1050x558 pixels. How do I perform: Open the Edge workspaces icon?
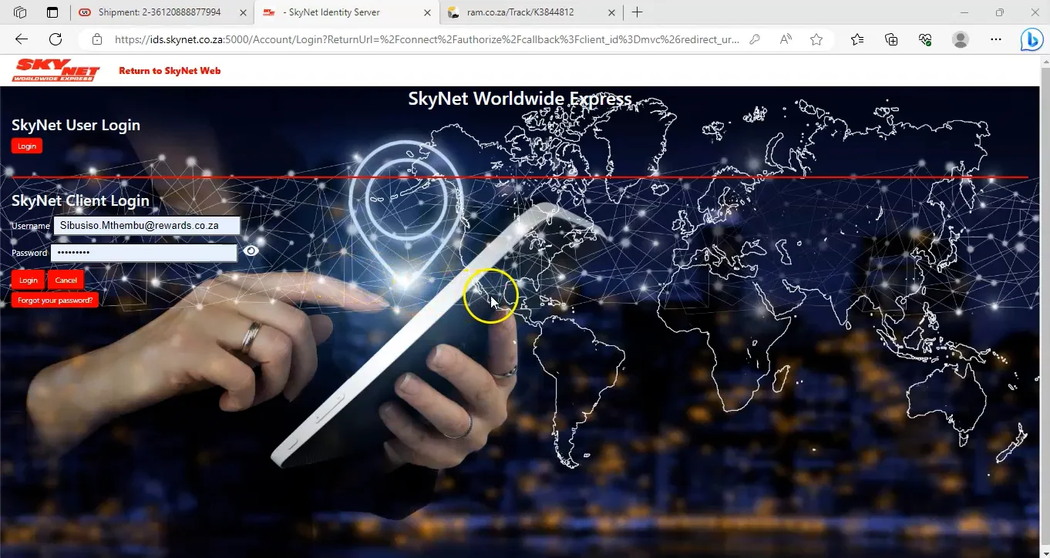[x=20, y=12]
